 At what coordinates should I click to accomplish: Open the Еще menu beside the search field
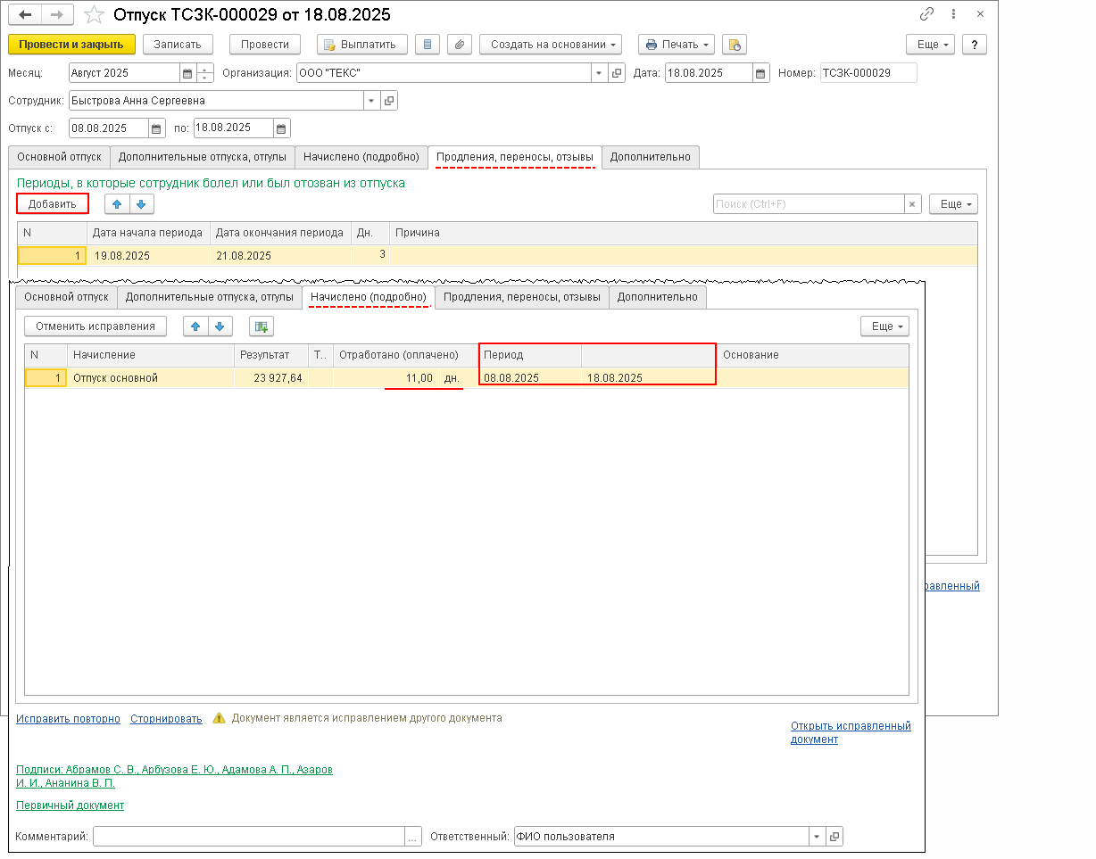pos(953,204)
